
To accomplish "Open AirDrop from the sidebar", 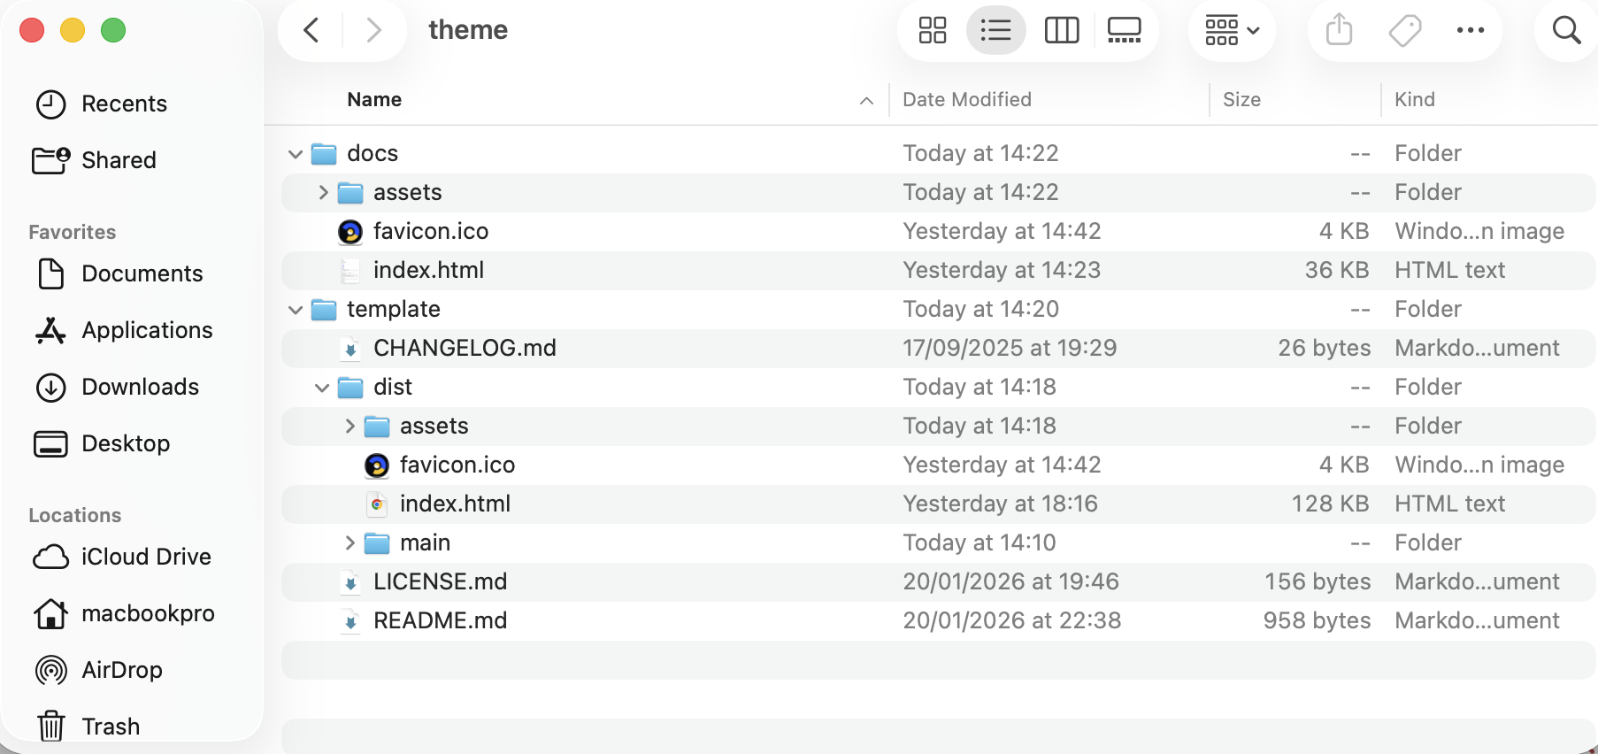I will pos(121,670).
